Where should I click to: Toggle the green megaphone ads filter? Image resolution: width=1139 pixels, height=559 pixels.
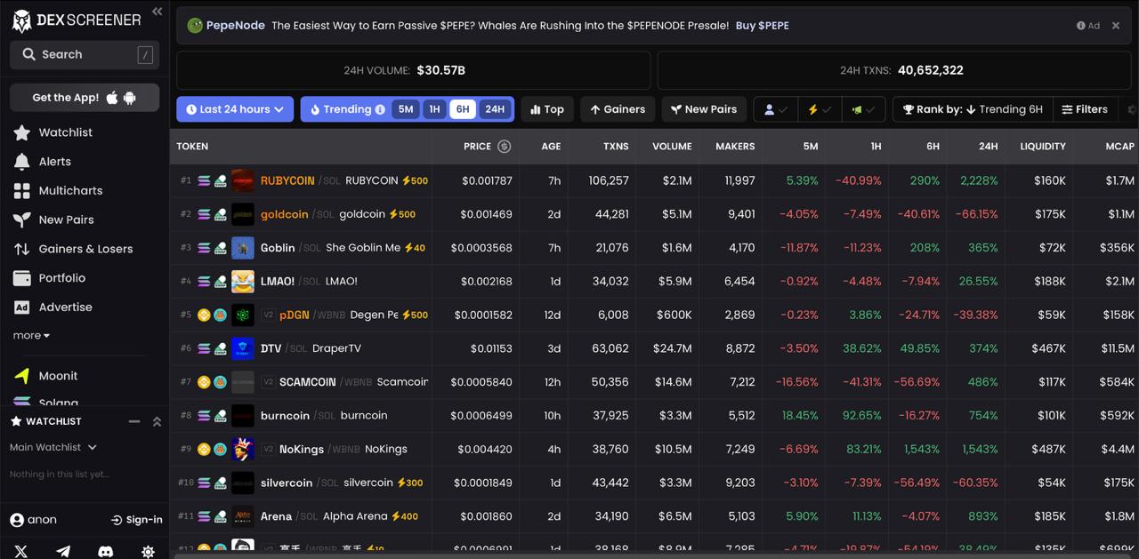coord(862,109)
